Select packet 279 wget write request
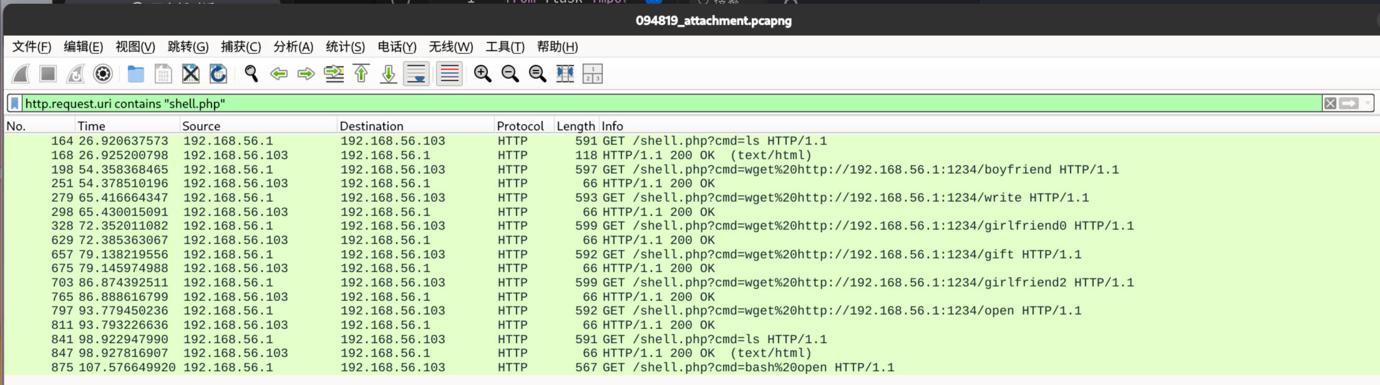This screenshot has width=1380, height=385. click(691, 198)
